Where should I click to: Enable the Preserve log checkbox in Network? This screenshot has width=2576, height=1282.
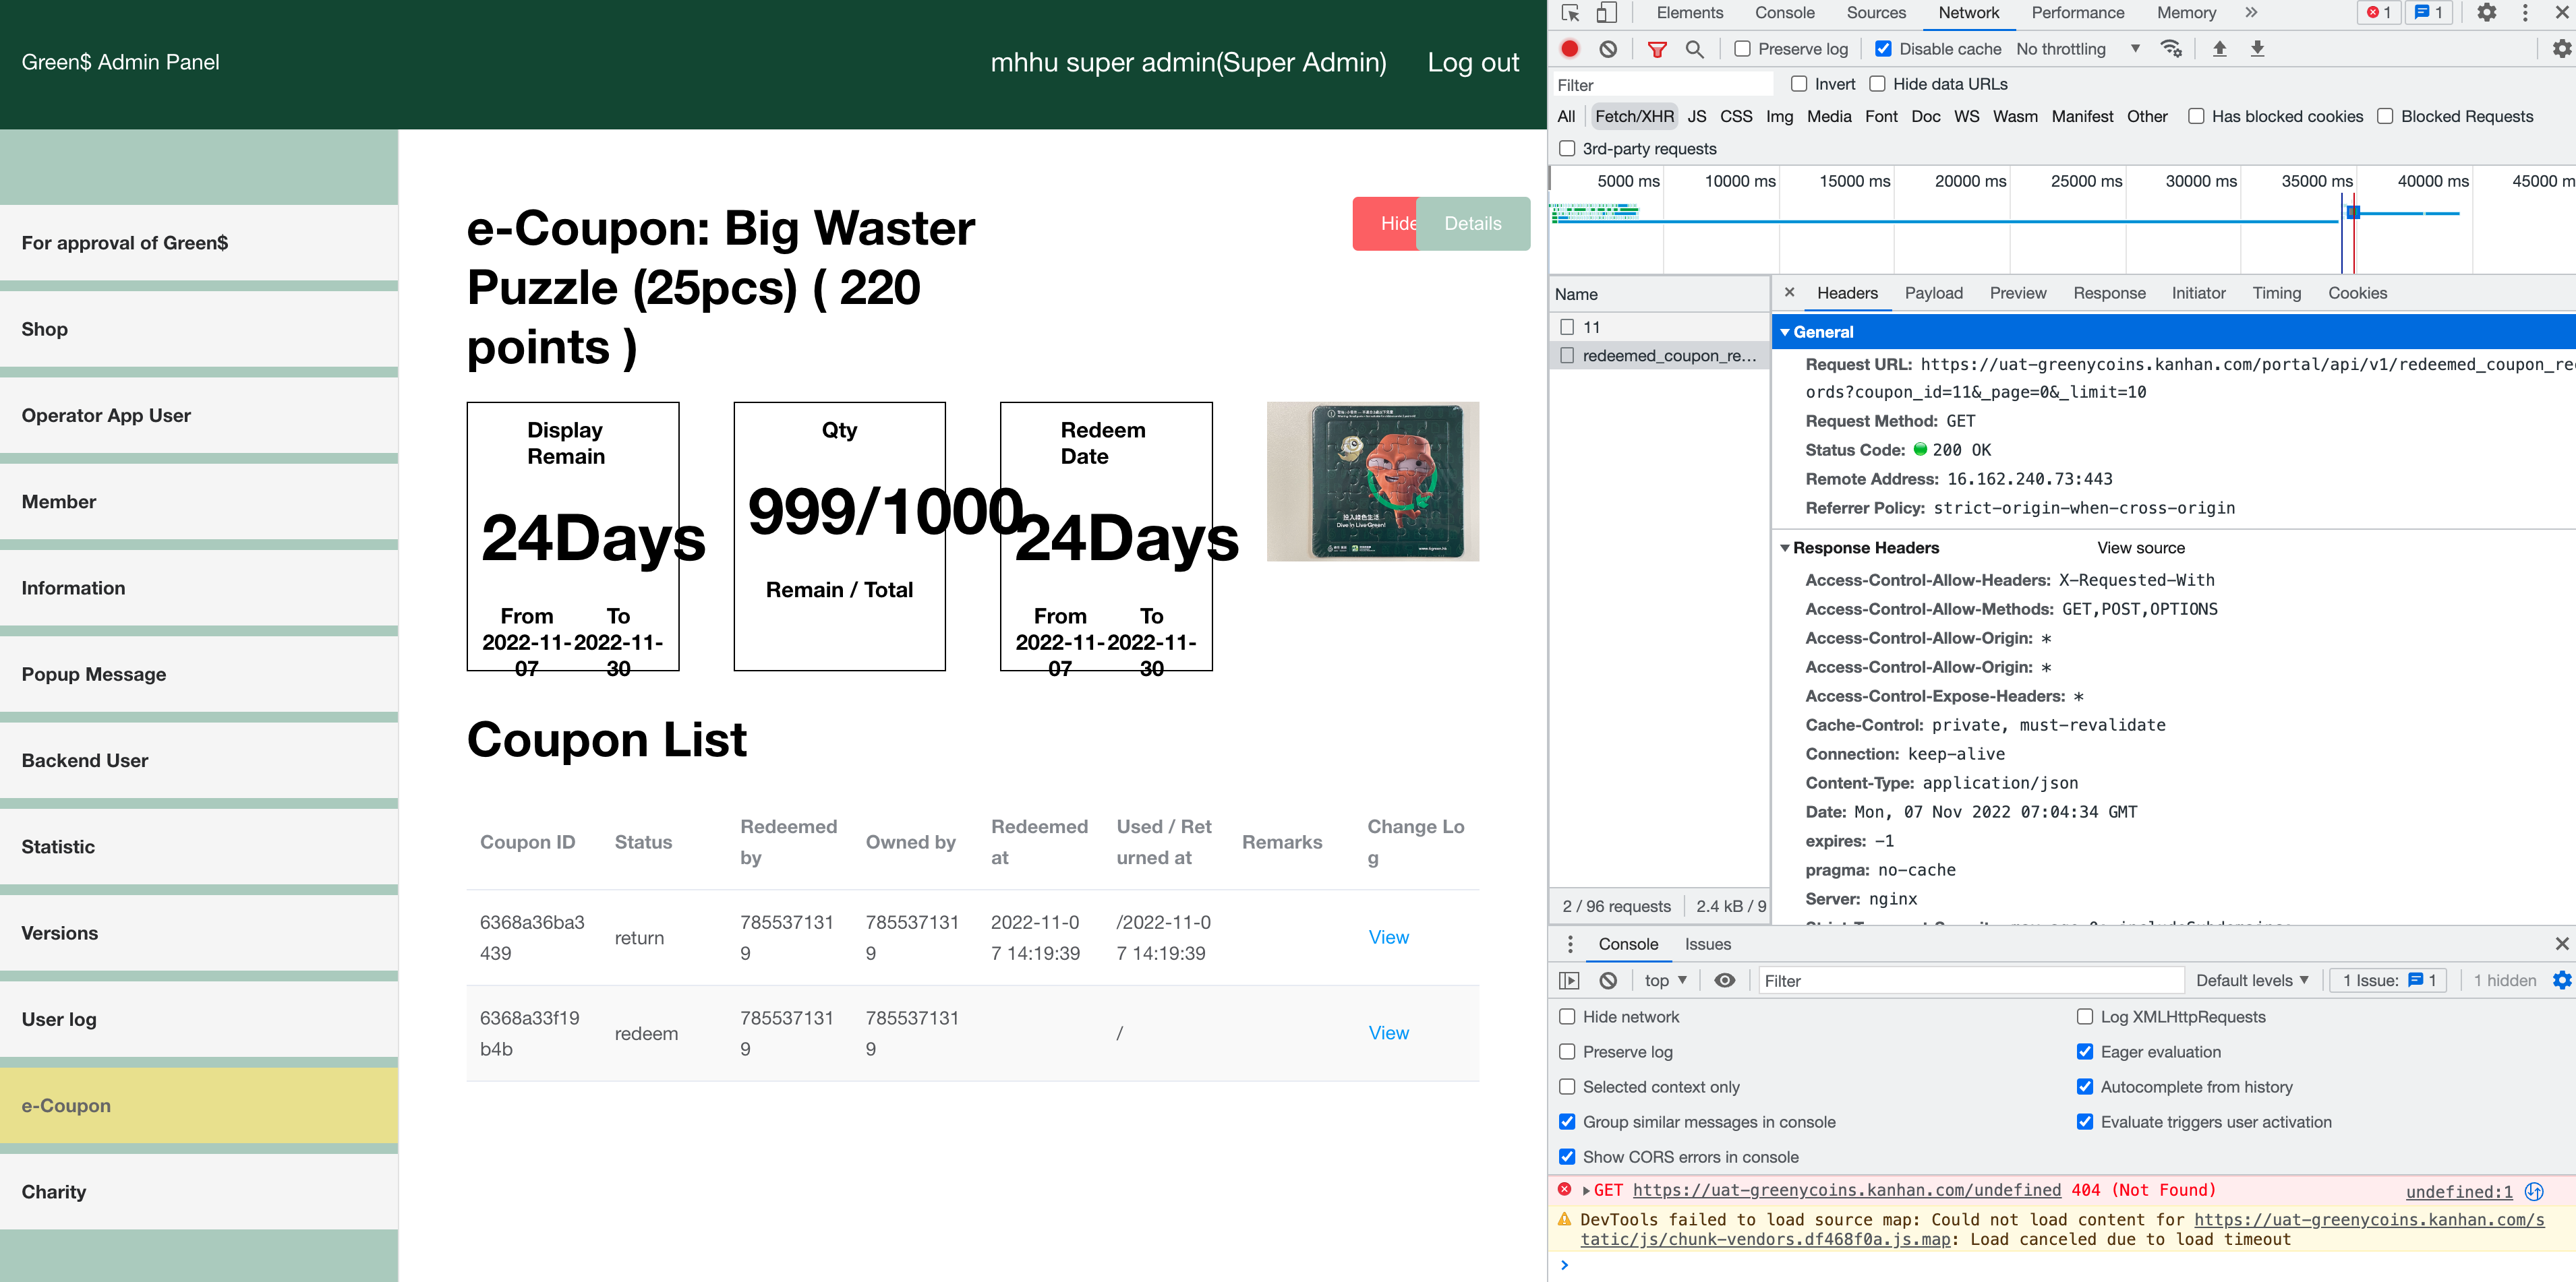[x=1743, y=49]
